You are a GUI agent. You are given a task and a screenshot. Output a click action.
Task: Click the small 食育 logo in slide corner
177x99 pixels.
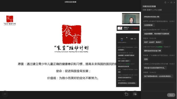point(10,20)
